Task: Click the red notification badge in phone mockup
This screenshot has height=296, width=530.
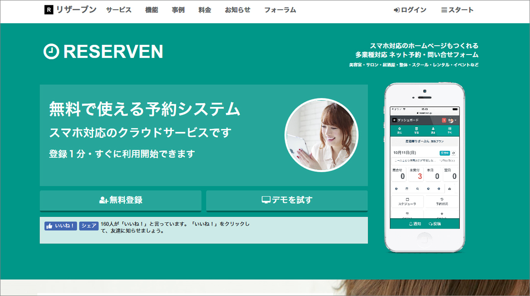Action: (444, 121)
